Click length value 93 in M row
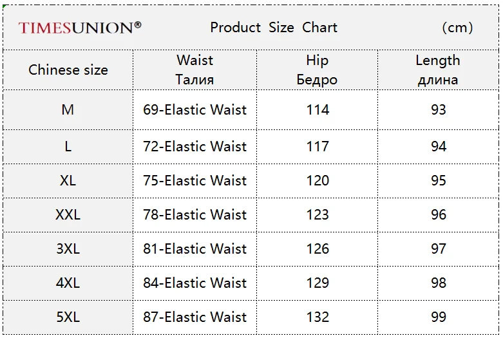This screenshot has width=503, height=338. [439, 110]
